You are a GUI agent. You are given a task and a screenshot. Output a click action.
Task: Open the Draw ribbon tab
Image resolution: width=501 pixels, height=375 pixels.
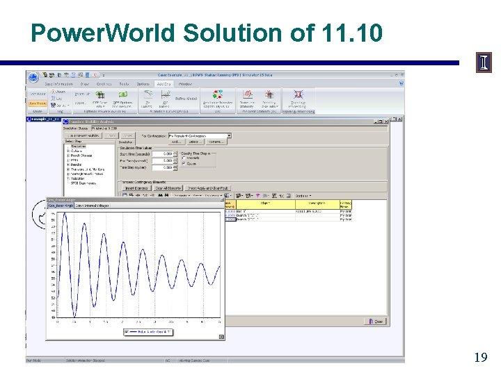[85, 84]
